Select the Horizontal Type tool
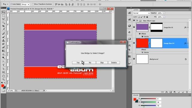The height and width of the screenshot is (108, 192). pos(3,65)
